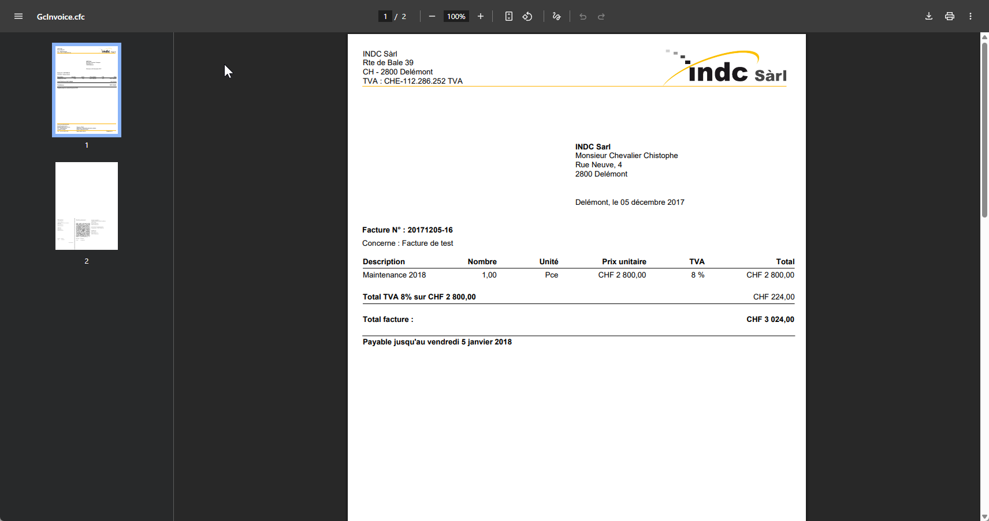Viewport: 989px width, 521px height.
Task: Download the PDF file
Action: coord(928,16)
